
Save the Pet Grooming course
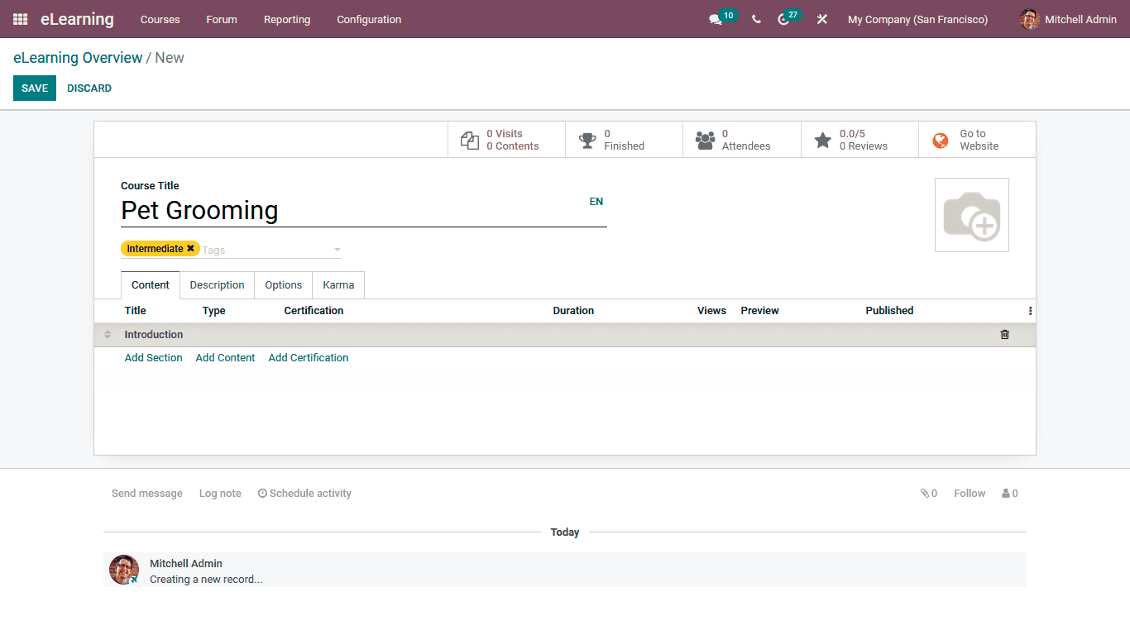[x=34, y=88]
